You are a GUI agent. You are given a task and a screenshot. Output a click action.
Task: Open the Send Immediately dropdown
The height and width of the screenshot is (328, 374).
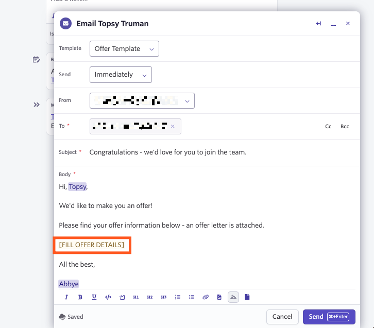[121, 75]
